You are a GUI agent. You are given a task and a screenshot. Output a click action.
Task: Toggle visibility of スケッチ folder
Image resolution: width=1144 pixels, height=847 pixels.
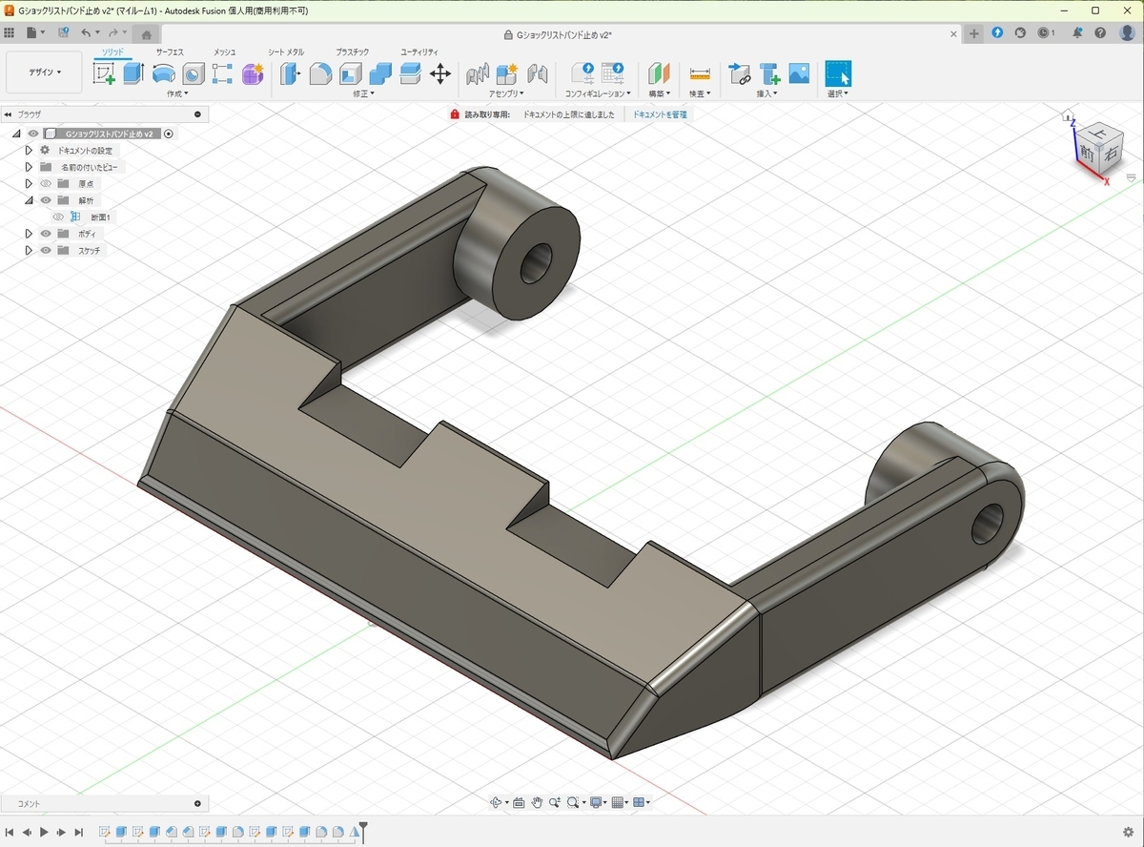(x=45, y=251)
